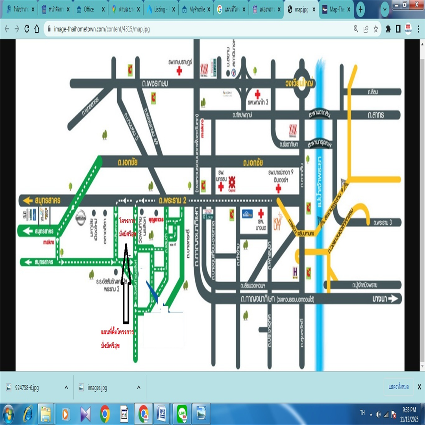Toggle the browser side panel
Image resolution: width=425 pixels, height=425 pixels.
398,29
